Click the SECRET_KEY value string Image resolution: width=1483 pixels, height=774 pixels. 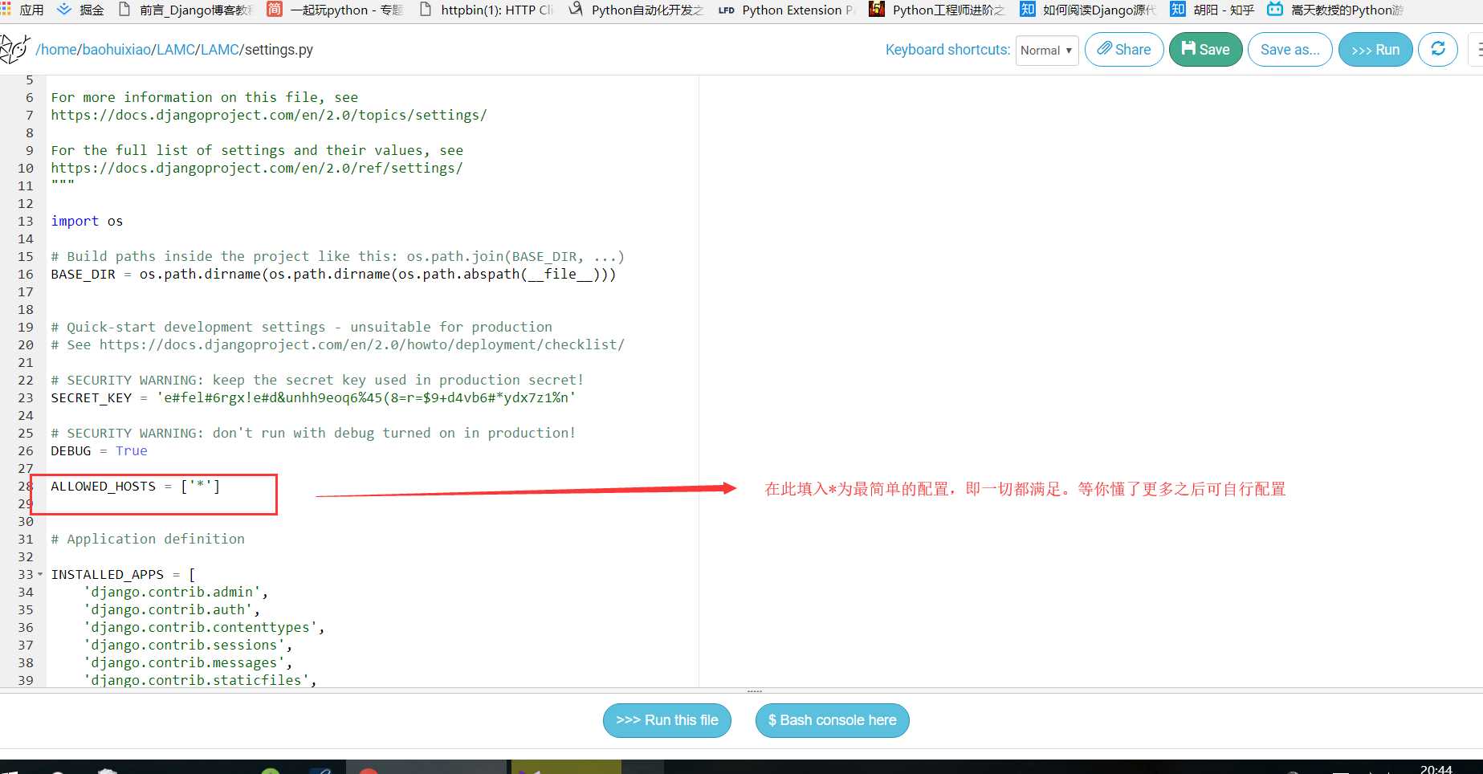[x=366, y=397]
